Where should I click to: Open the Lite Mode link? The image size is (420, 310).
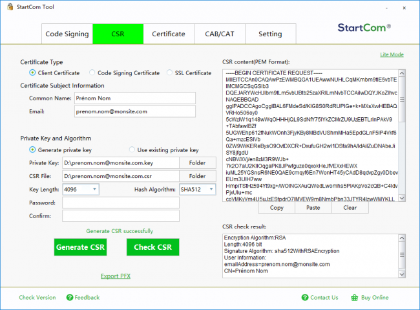tap(392, 54)
